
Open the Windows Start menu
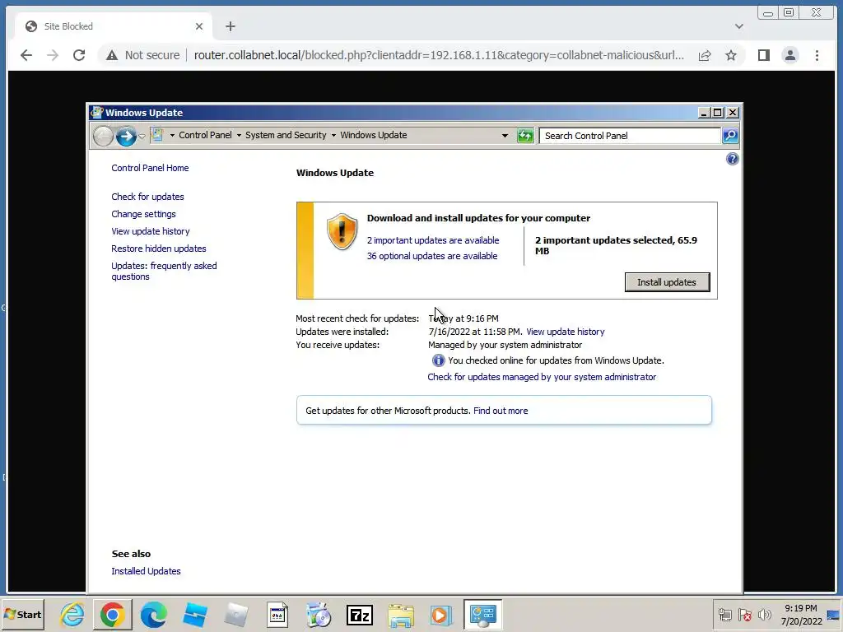22,614
